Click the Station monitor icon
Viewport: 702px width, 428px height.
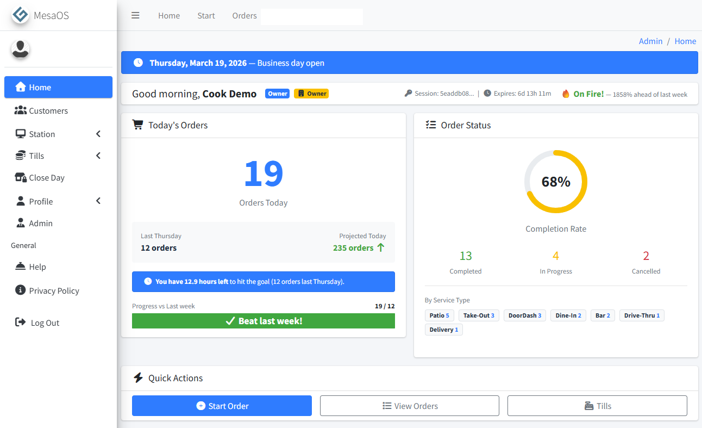click(21, 134)
